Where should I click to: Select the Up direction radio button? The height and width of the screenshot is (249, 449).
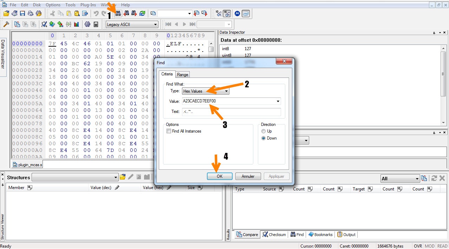pyautogui.click(x=264, y=131)
